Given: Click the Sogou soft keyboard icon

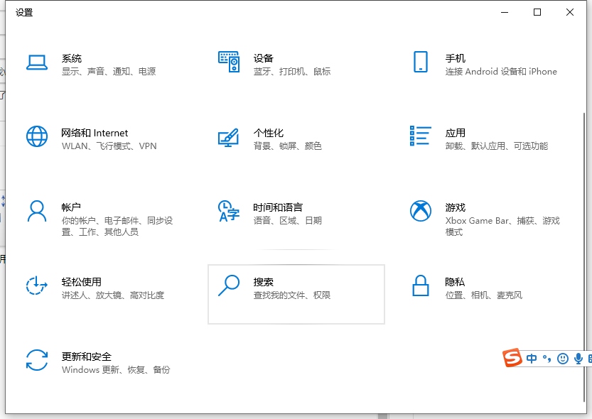Looking at the screenshot, I should tap(589, 358).
